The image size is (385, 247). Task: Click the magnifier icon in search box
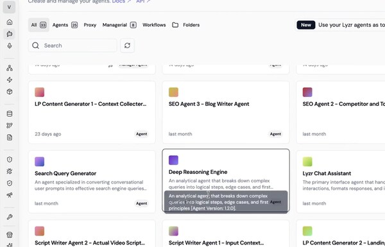pyautogui.click(x=35, y=46)
